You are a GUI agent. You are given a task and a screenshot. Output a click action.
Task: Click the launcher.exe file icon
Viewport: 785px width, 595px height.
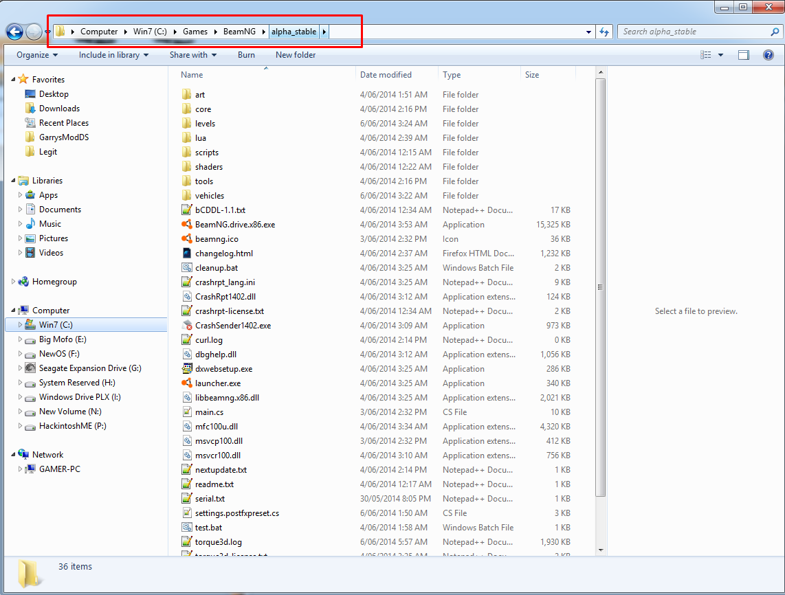pyautogui.click(x=187, y=383)
